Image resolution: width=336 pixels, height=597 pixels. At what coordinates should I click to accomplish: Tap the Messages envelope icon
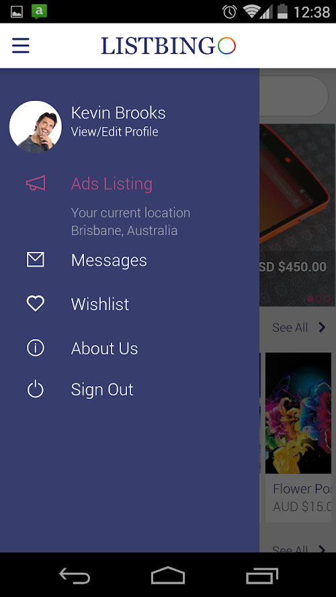coord(36,260)
